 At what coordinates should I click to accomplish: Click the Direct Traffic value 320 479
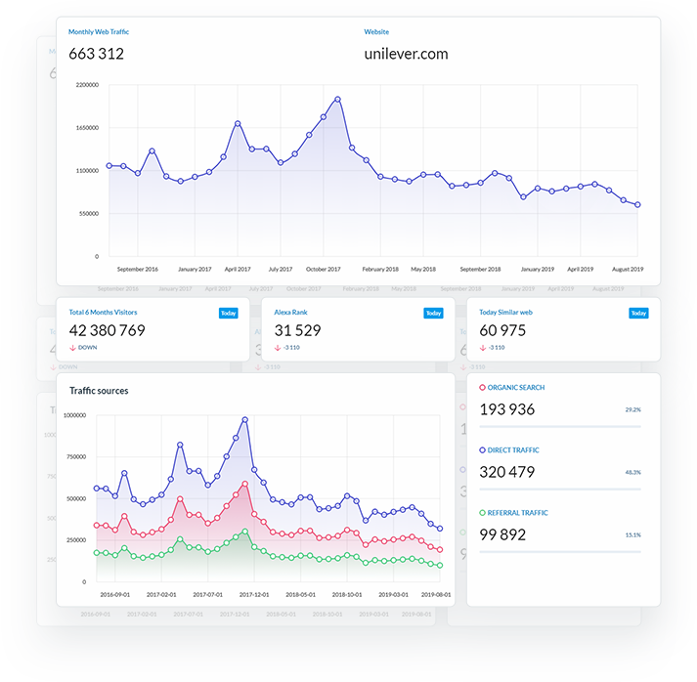(507, 472)
